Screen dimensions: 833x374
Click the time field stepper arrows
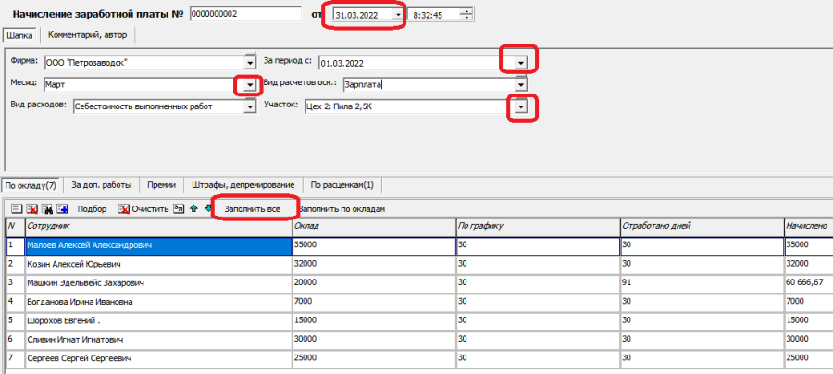tap(466, 15)
